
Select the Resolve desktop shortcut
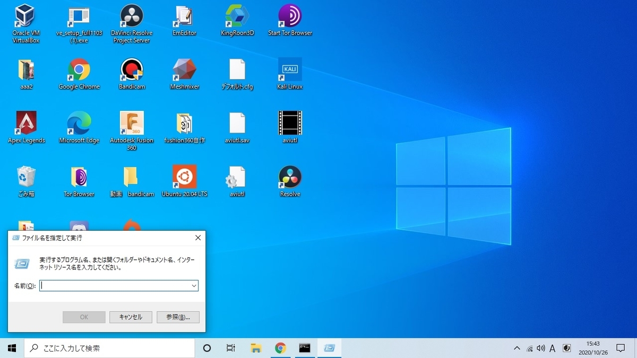pos(290,181)
